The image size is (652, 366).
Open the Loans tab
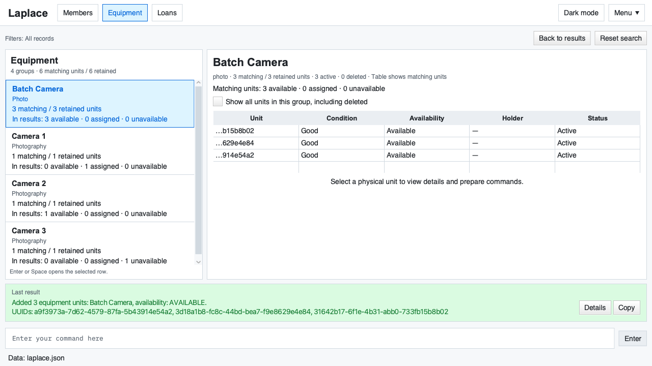tap(167, 13)
